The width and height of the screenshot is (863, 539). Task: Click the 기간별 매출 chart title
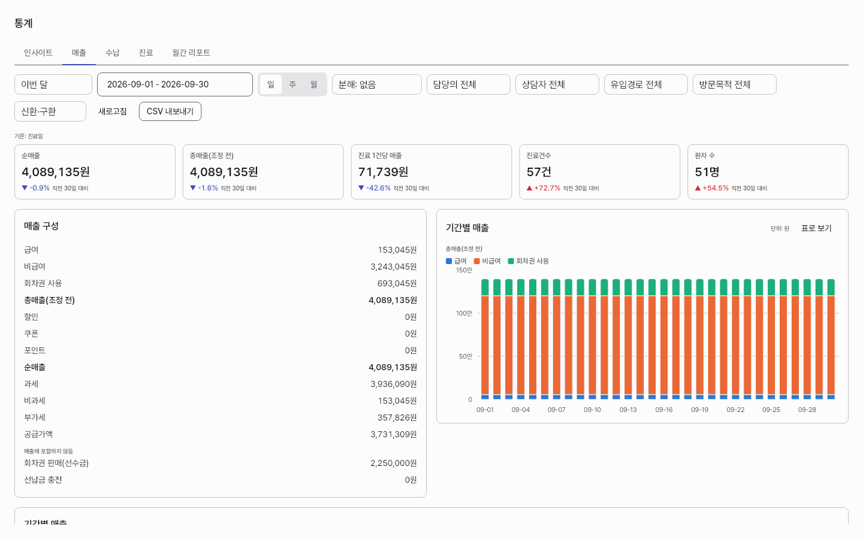click(x=467, y=228)
